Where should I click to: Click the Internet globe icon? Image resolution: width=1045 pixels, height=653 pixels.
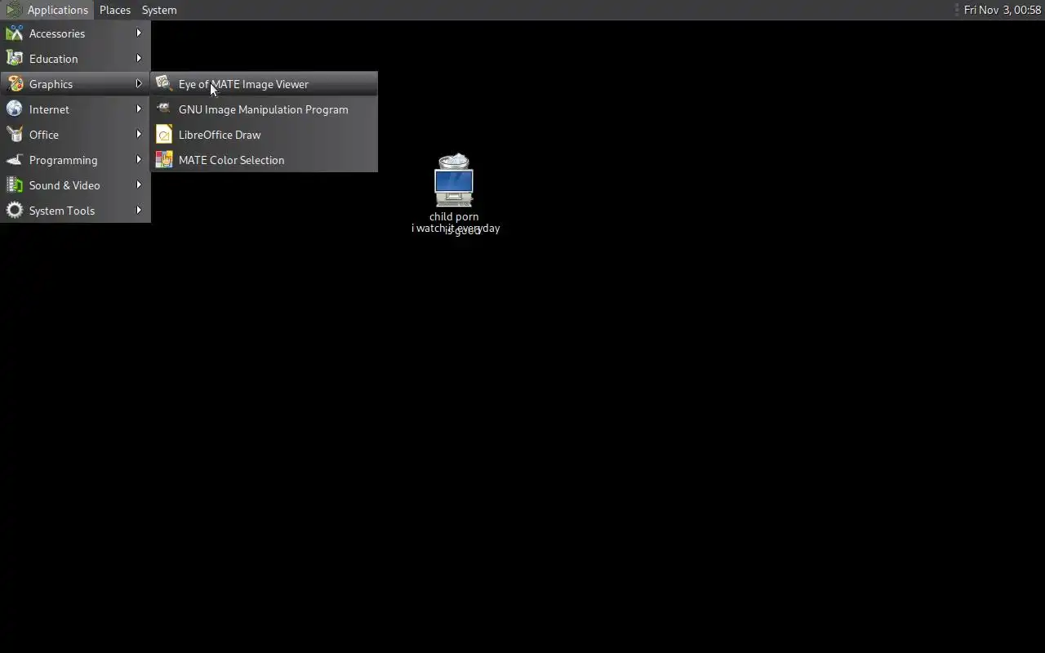coord(15,109)
